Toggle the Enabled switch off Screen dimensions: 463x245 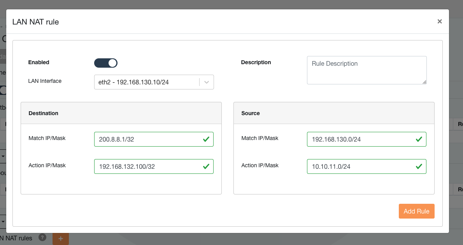(106, 63)
